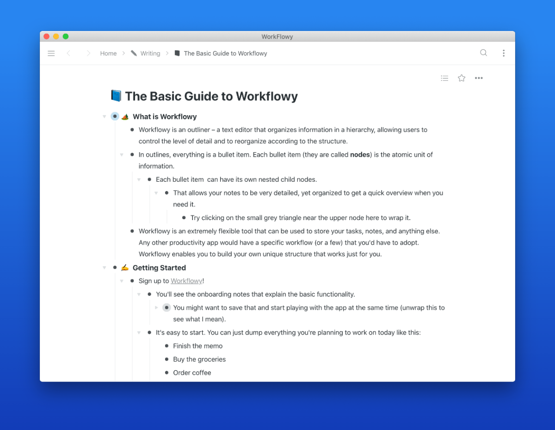Viewport: 555px width, 430px height.
Task: Click the bold word 'nodes'
Action: 360,154
